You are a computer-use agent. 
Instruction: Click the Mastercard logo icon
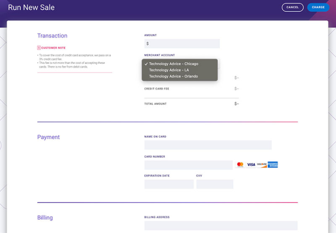[x=240, y=165]
